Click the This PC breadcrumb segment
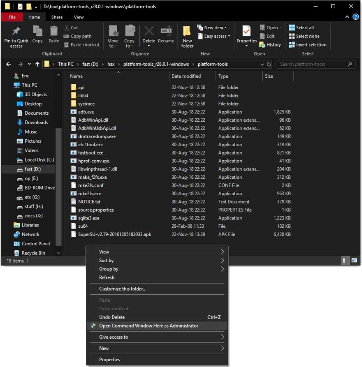This screenshot has height=367, width=362. (65, 64)
